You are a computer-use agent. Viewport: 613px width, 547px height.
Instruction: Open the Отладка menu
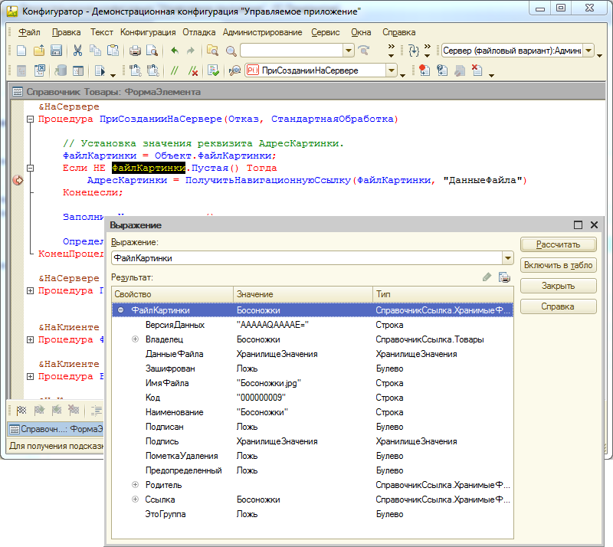pos(199,32)
